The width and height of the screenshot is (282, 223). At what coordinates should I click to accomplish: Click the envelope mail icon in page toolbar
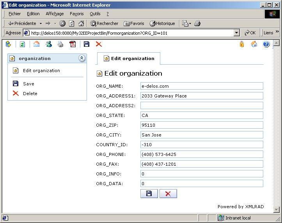[x=36, y=44]
